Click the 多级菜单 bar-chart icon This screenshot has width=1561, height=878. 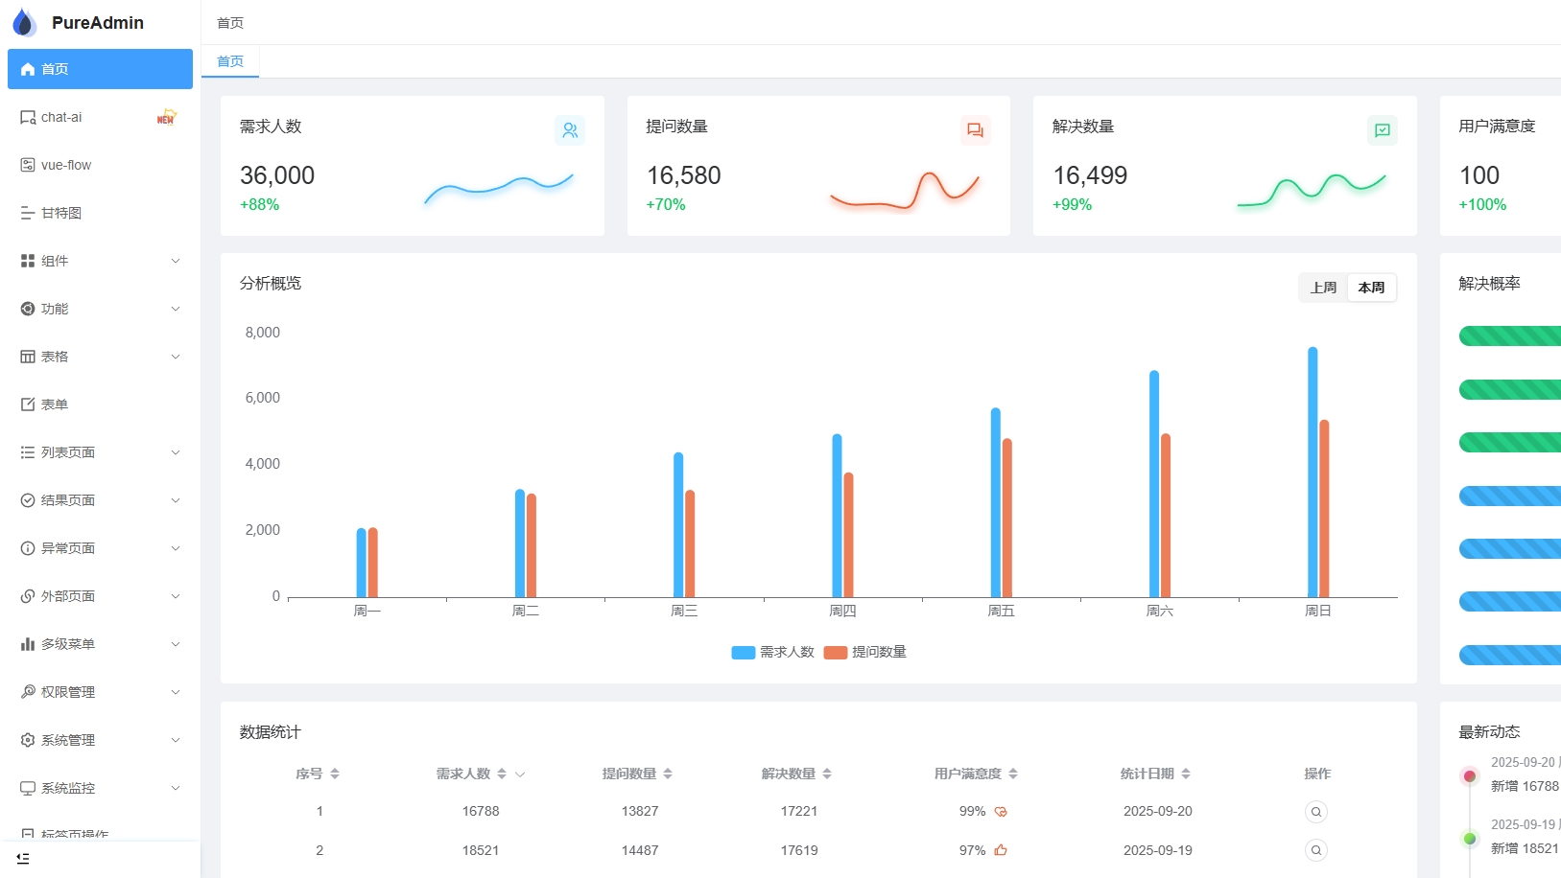click(x=28, y=644)
